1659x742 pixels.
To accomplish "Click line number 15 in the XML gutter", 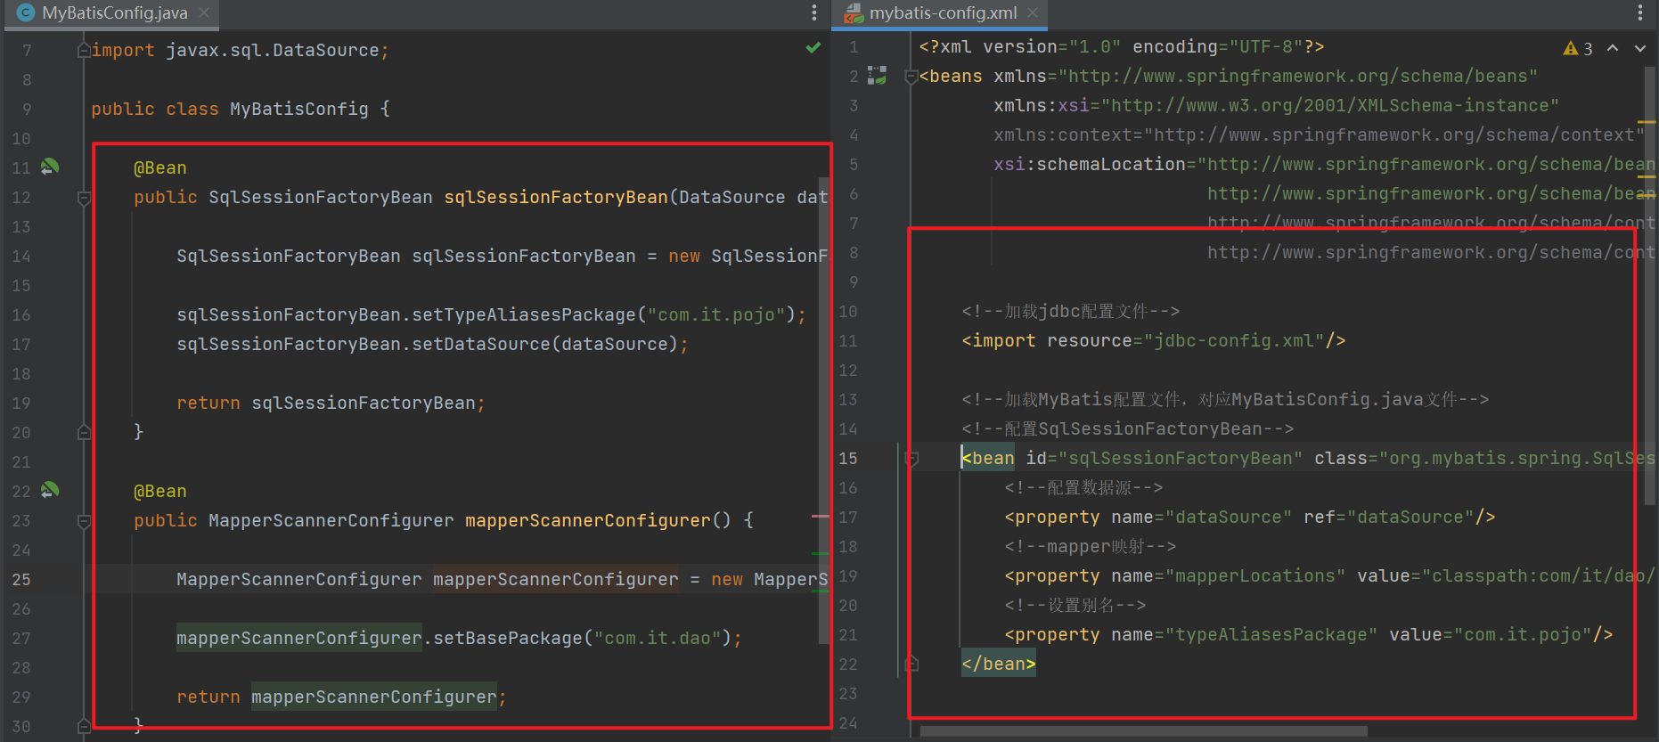I will pyautogui.click(x=848, y=458).
